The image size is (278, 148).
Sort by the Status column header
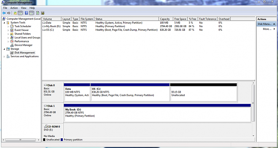pos(126,19)
